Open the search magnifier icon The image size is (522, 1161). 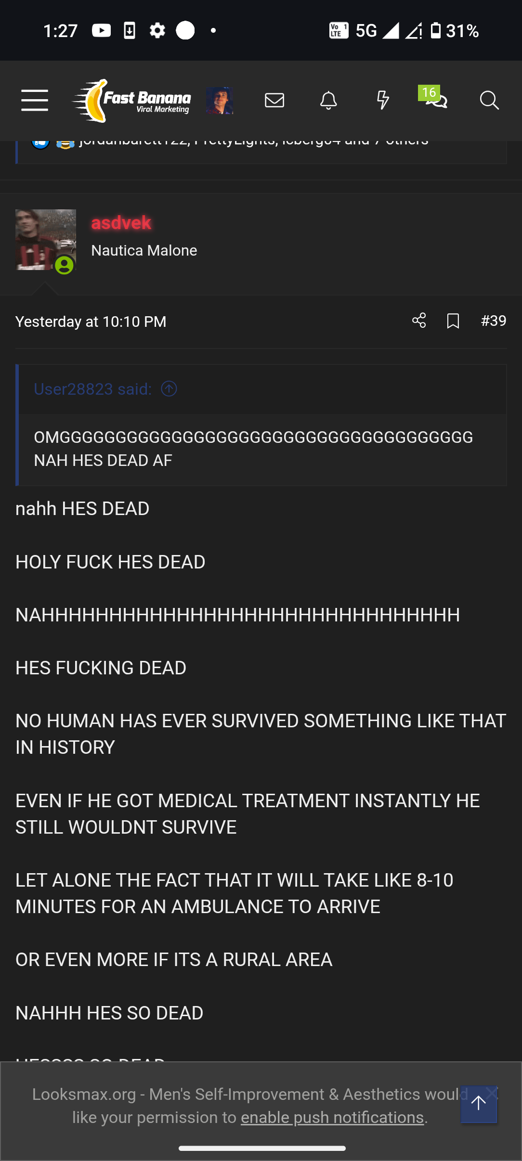coord(489,100)
